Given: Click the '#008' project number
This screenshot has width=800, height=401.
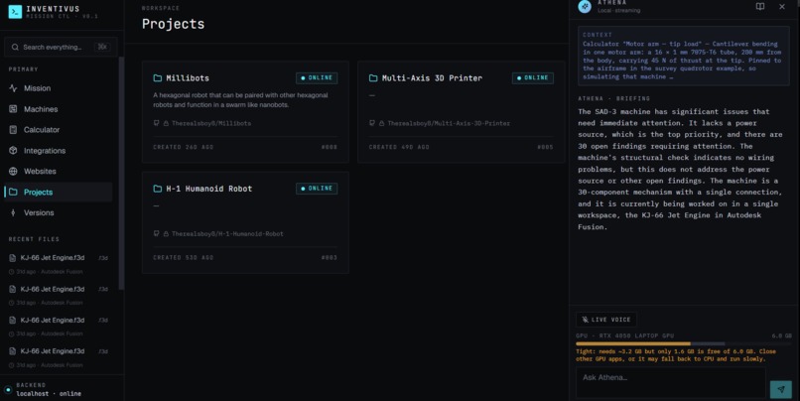Looking at the screenshot, I should coord(330,147).
